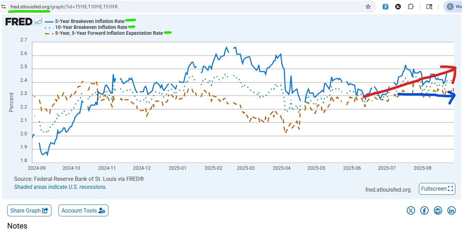
Task: Open the Account Tools button
Action: [x=83, y=210]
